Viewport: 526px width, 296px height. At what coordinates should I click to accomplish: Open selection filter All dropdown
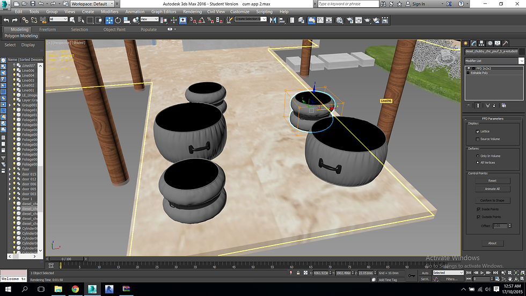click(x=59, y=19)
